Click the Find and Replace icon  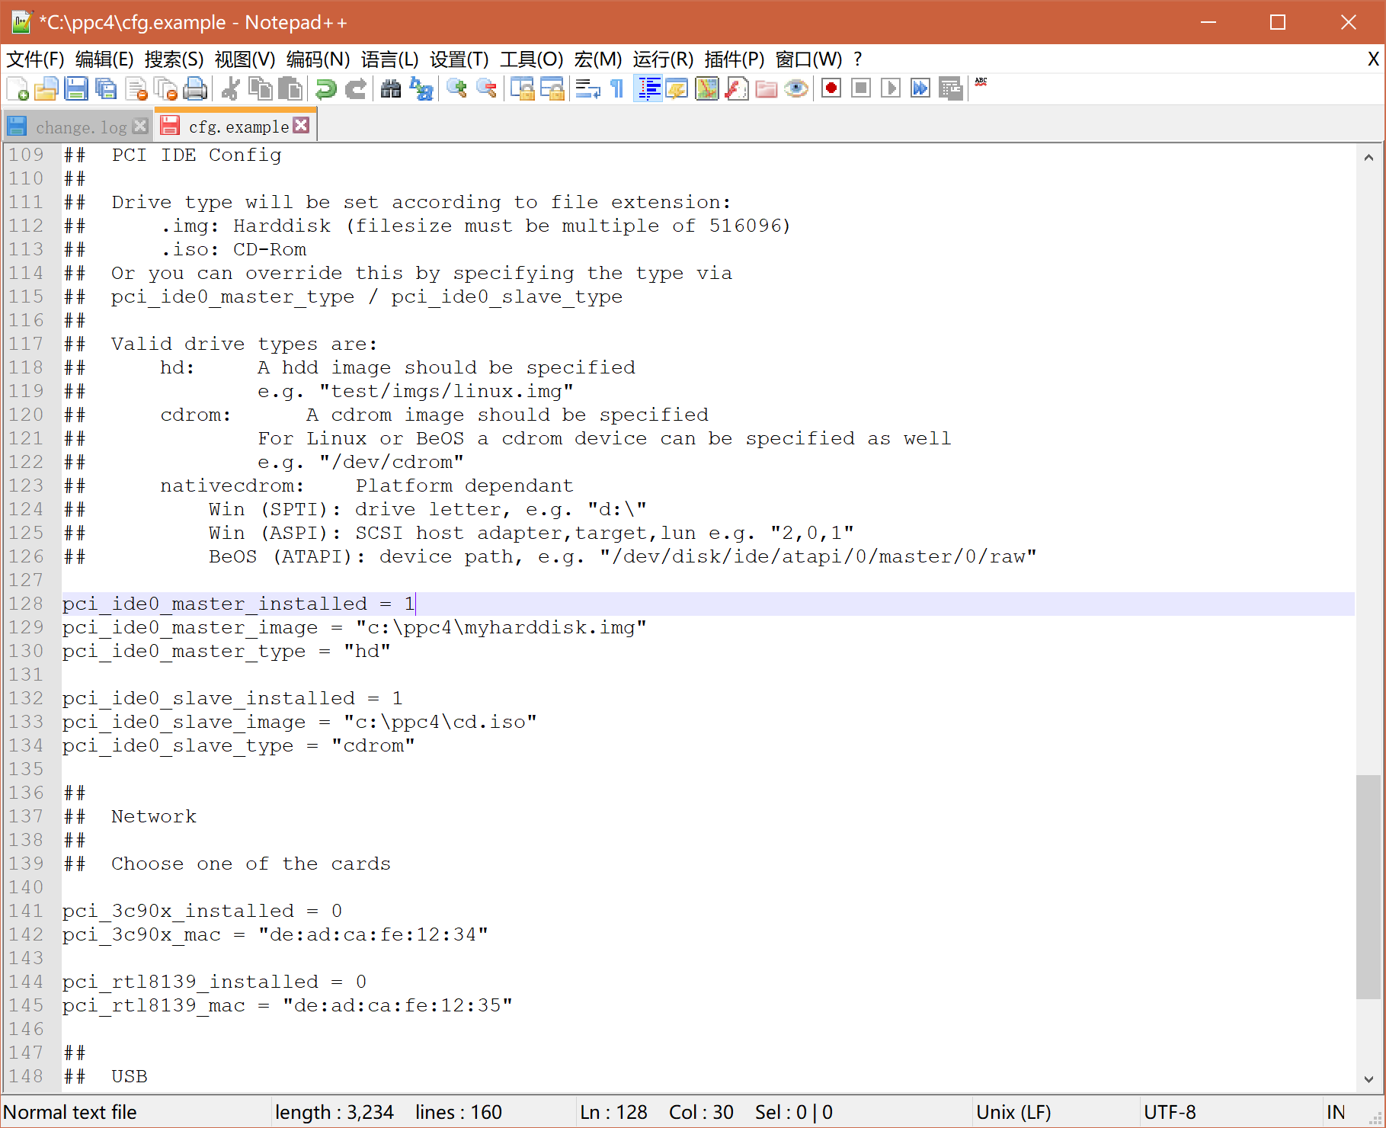point(421,89)
